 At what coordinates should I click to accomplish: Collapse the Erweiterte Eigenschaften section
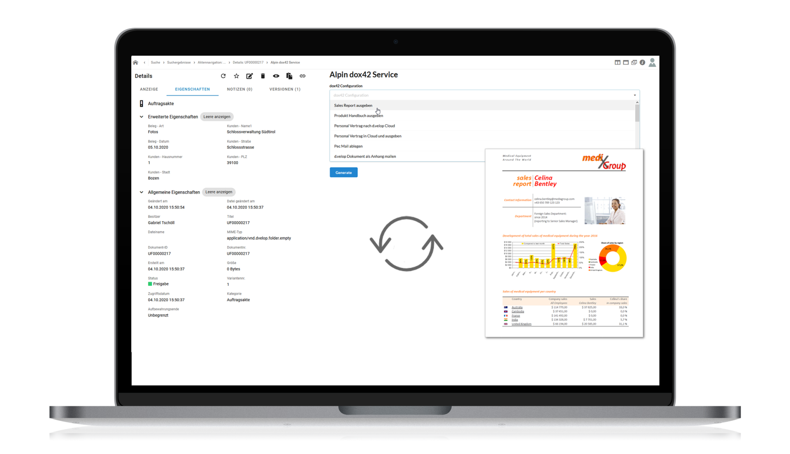pos(142,116)
